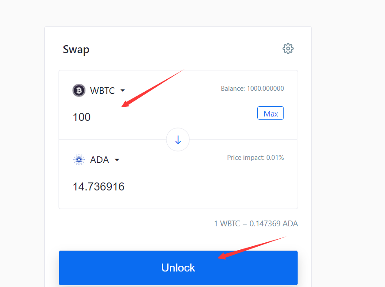Open swap settings via gear icon
This screenshot has height=287, width=385.
coord(288,49)
